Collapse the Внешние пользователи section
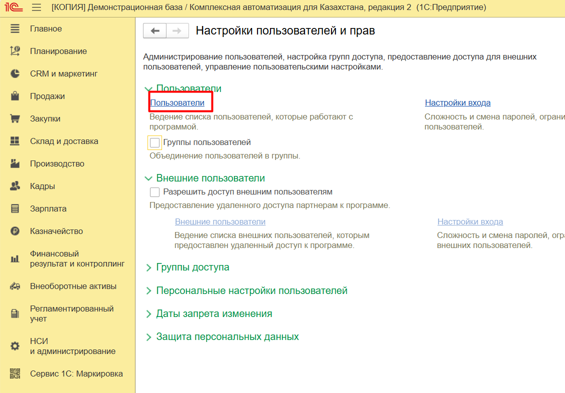 [148, 178]
